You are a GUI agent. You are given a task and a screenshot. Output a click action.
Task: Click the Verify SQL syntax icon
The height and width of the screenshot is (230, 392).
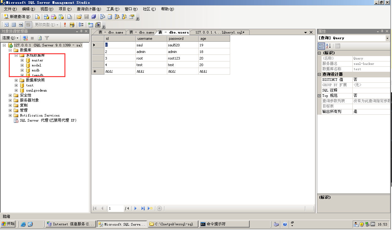72,25
